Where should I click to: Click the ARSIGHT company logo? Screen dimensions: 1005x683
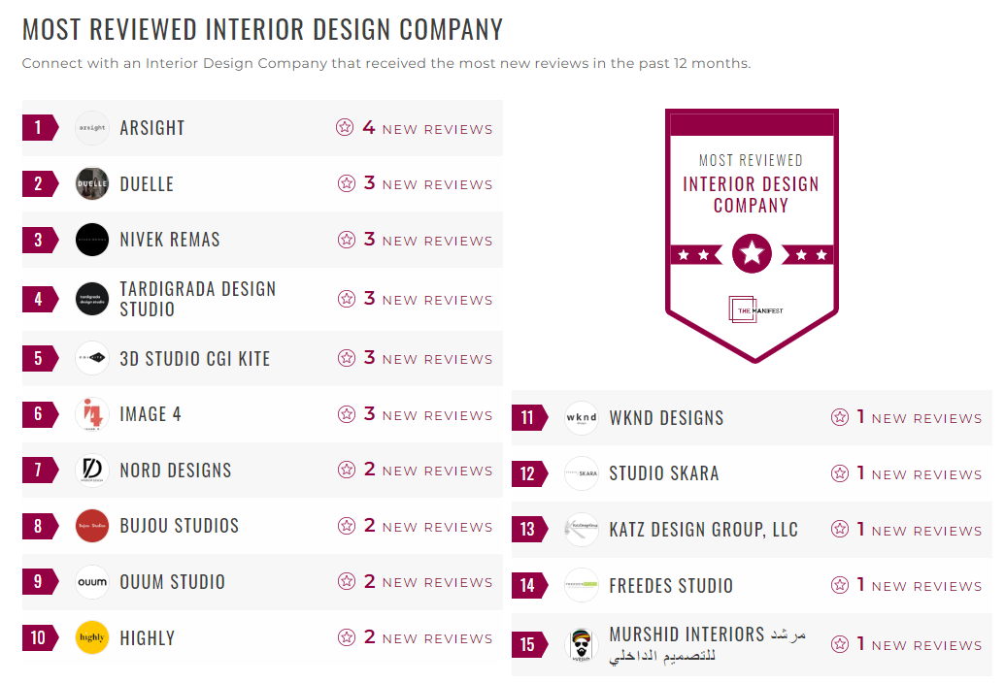coord(91,127)
